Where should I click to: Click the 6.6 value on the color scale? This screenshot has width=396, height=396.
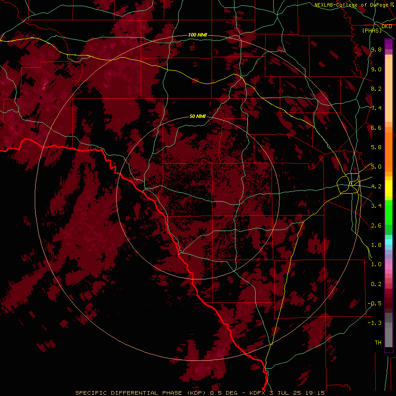pyautogui.click(x=376, y=128)
